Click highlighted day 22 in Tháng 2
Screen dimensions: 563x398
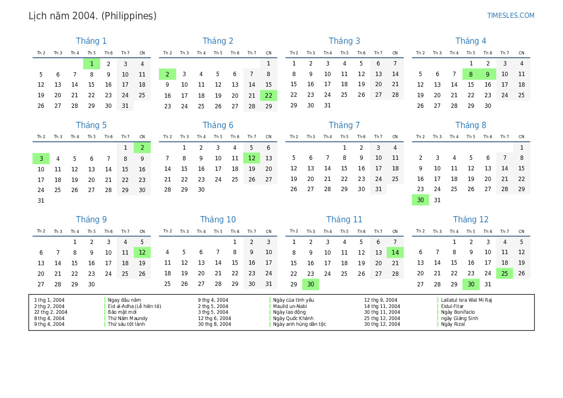[x=269, y=95]
